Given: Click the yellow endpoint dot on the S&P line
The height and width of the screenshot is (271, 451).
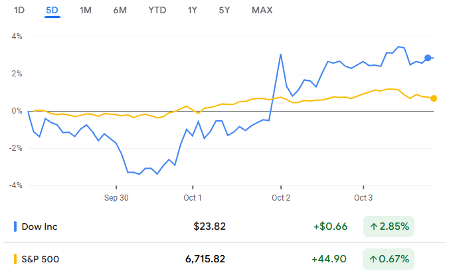Looking at the screenshot, I should click(x=434, y=98).
